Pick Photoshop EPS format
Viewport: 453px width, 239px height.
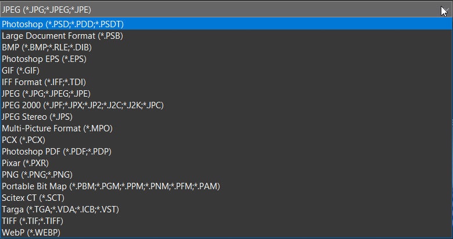tap(227, 59)
